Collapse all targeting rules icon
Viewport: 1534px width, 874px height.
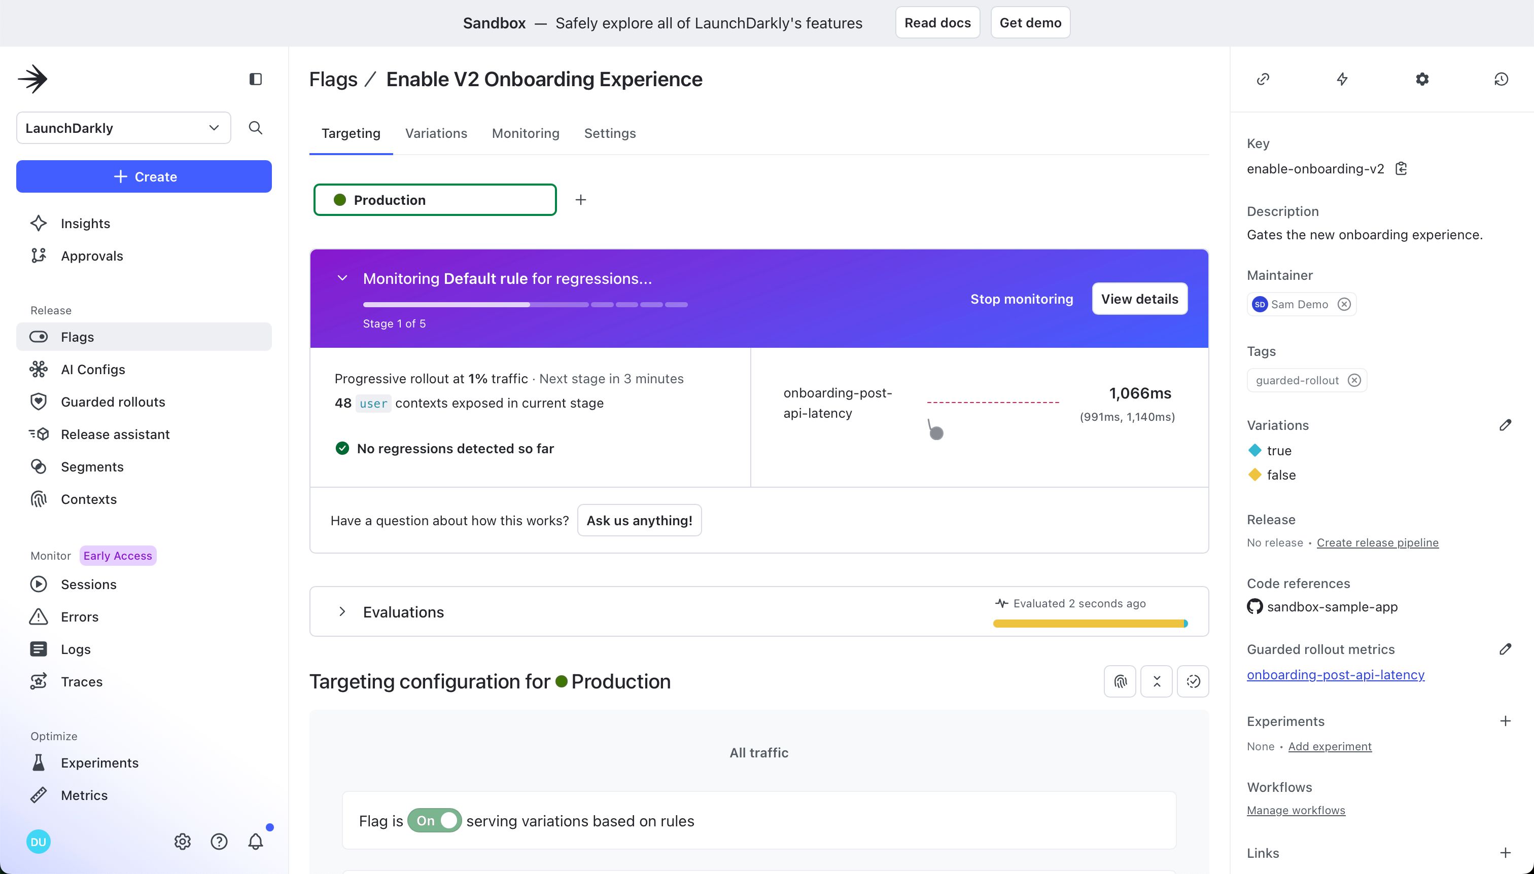(x=1157, y=681)
